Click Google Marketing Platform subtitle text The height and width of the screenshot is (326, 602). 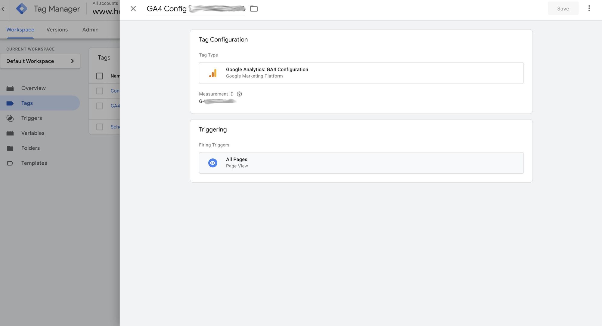[254, 76]
